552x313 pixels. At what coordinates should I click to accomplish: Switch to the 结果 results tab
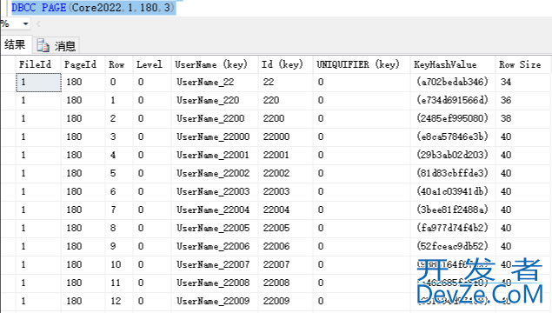(15, 44)
